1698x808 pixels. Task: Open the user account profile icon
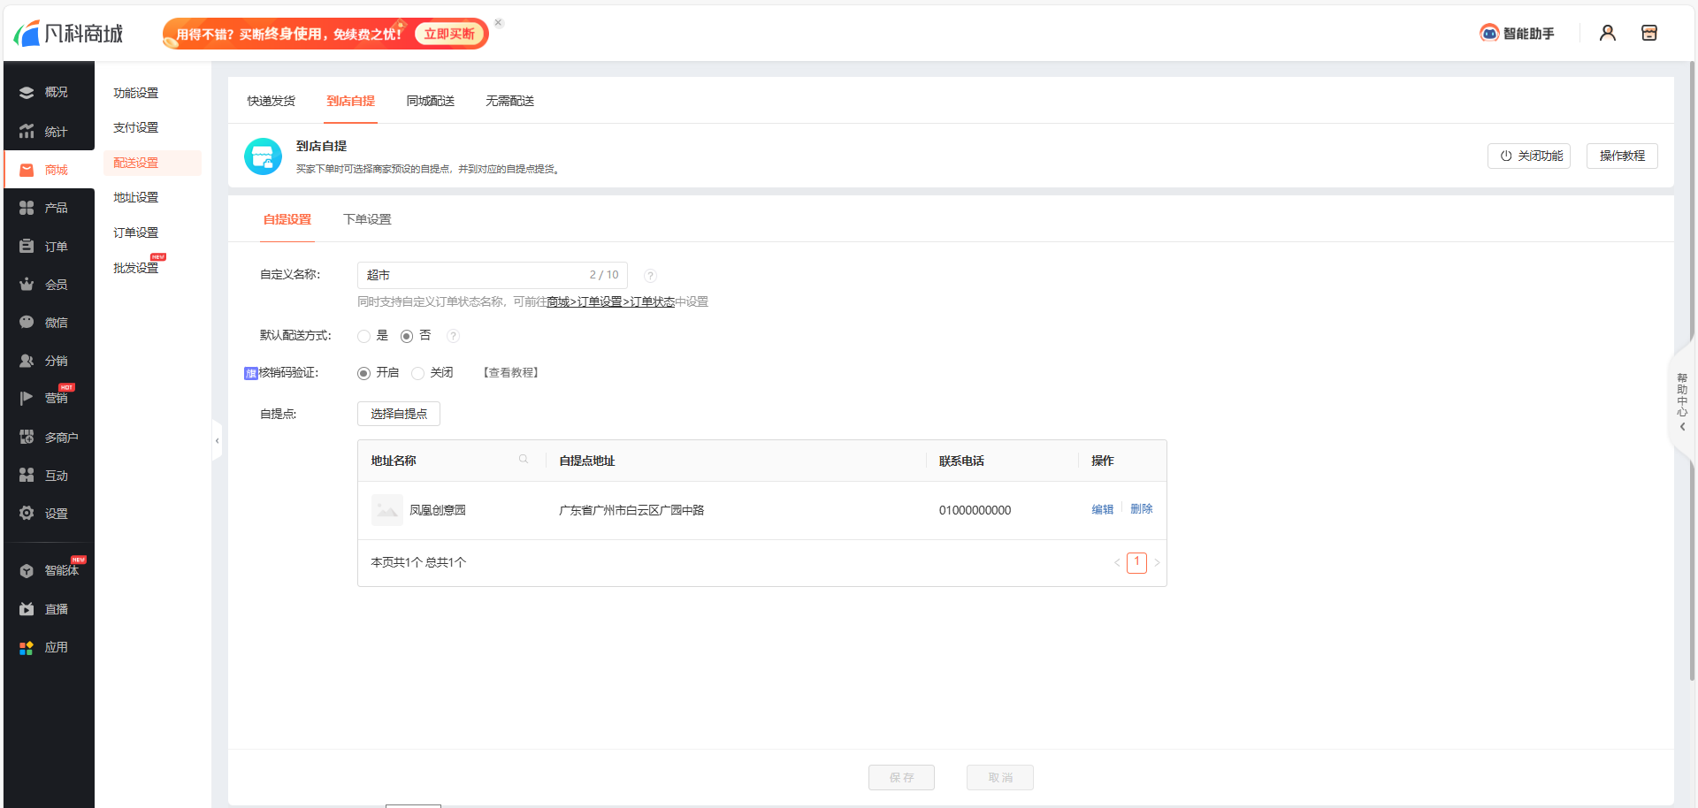pyautogui.click(x=1607, y=34)
